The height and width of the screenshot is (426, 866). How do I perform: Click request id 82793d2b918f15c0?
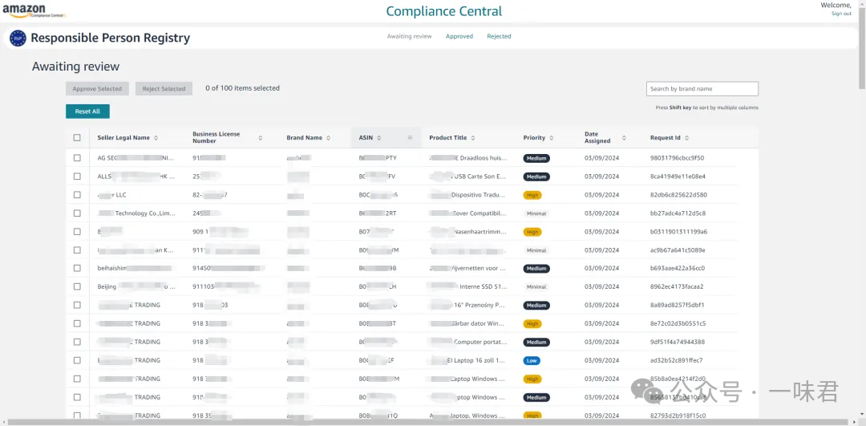678,416
